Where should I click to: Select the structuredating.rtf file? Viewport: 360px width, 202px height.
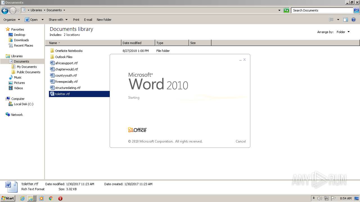click(68, 88)
